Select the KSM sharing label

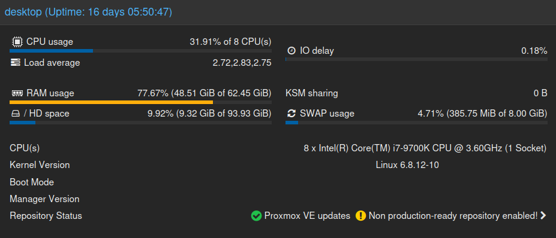click(x=312, y=93)
